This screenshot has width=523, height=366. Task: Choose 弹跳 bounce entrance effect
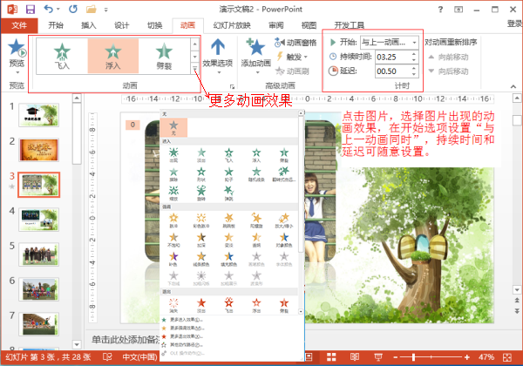(x=228, y=193)
